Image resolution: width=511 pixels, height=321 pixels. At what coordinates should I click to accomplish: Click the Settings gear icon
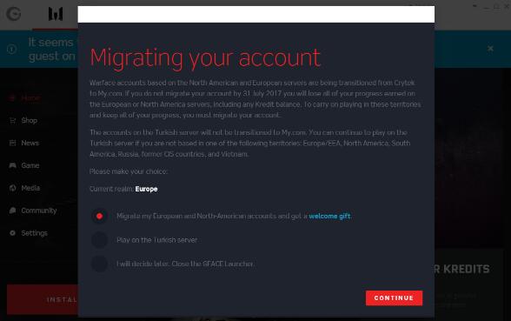[13, 233]
